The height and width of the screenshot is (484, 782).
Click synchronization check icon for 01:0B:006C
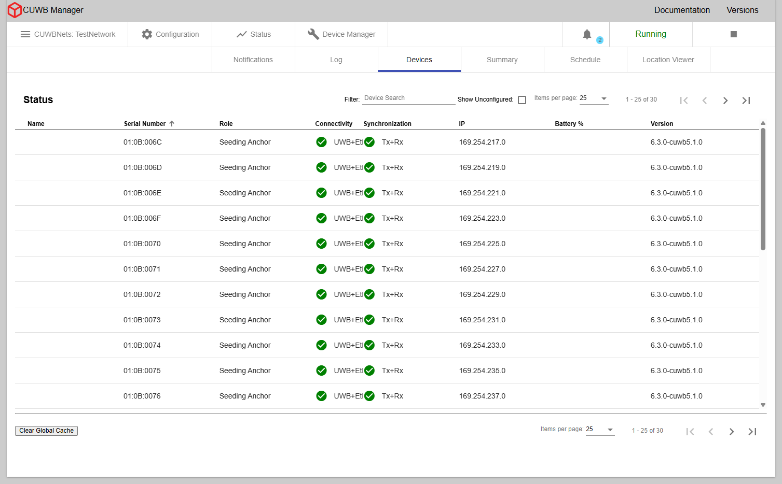[x=369, y=142]
